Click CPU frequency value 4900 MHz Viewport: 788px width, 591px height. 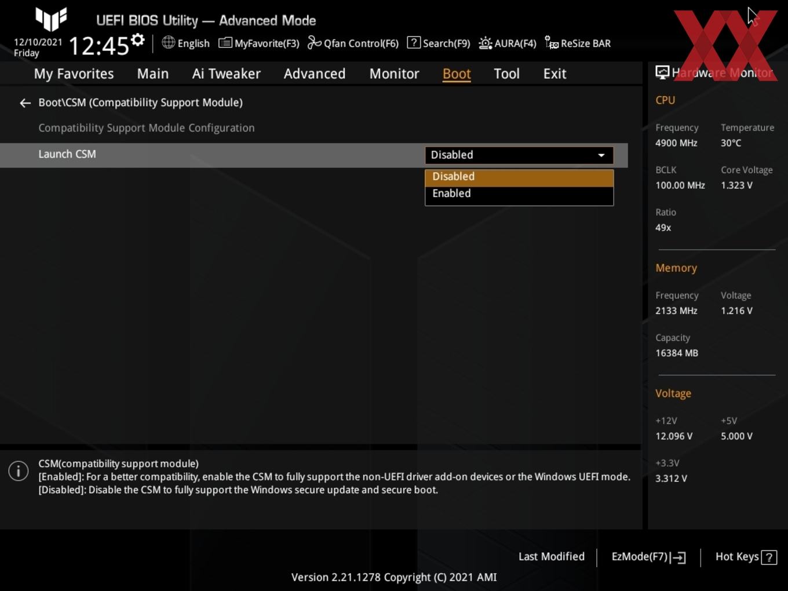pyautogui.click(x=676, y=143)
